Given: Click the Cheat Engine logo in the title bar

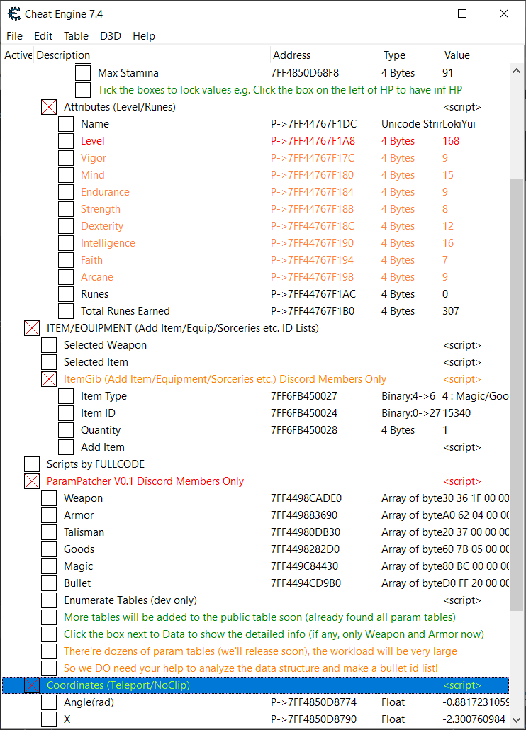Looking at the screenshot, I should (x=14, y=14).
